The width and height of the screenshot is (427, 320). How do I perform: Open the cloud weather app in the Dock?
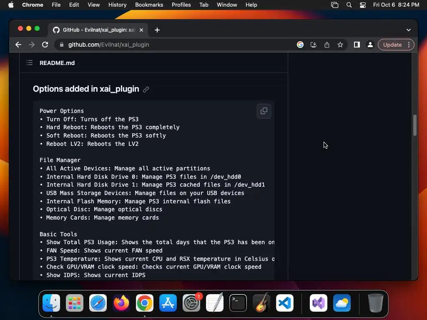(x=342, y=303)
